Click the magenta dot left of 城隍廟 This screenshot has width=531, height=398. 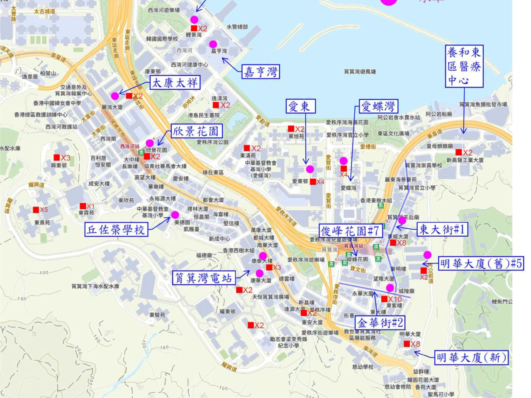(x=390, y=288)
